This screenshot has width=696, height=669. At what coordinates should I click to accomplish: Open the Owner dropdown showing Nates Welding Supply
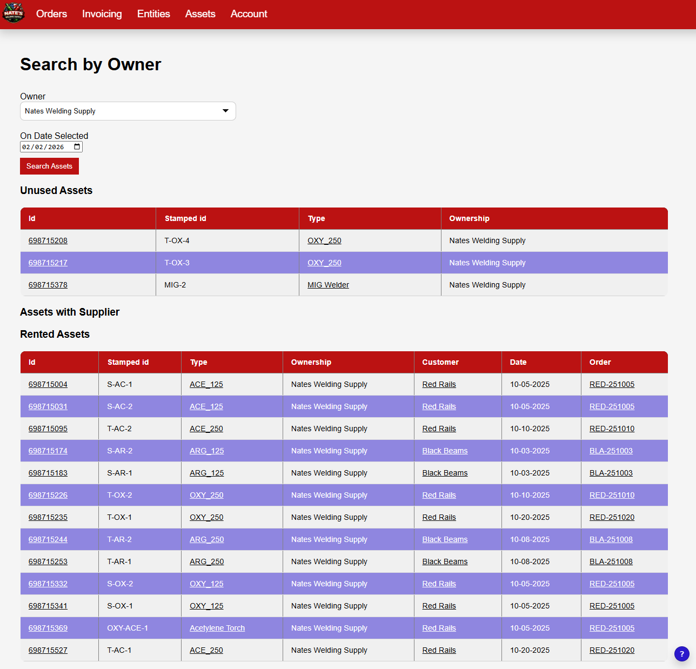tap(128, 111)
